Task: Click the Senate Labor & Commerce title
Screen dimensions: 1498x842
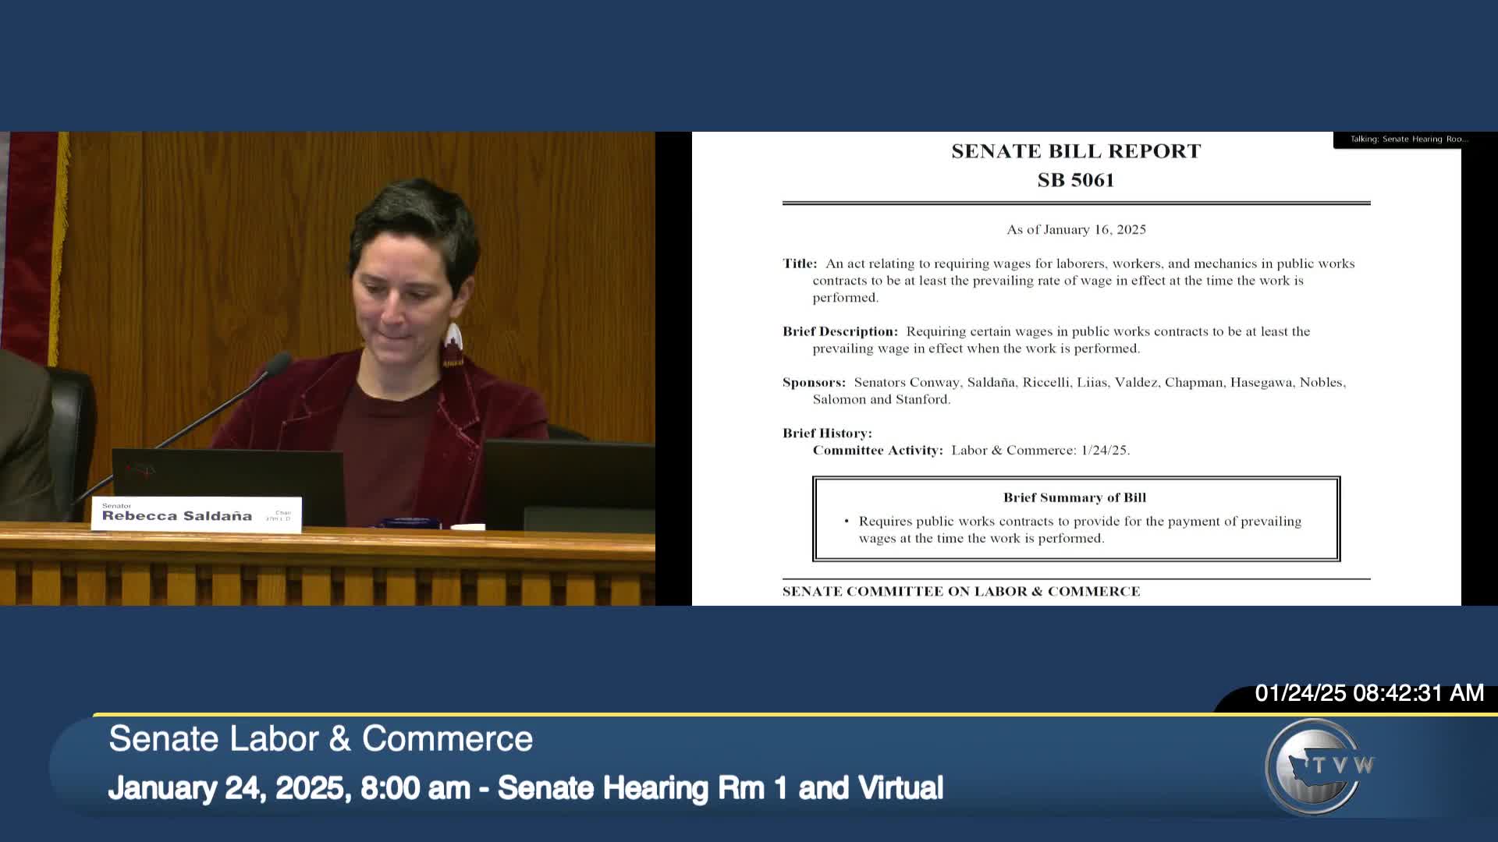Action: coord(321,738)
